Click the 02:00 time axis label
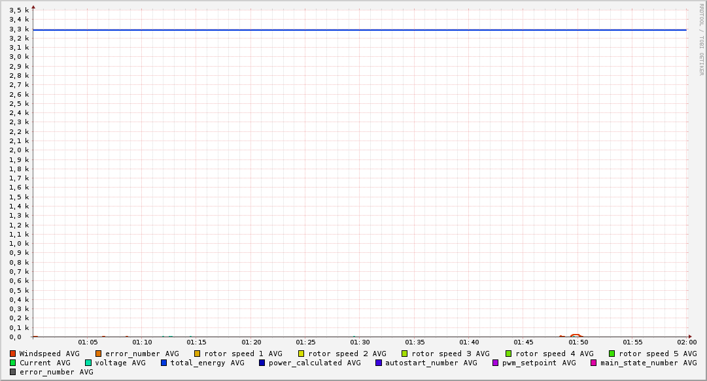Screen dimensions: 707x381 [686, 342]
